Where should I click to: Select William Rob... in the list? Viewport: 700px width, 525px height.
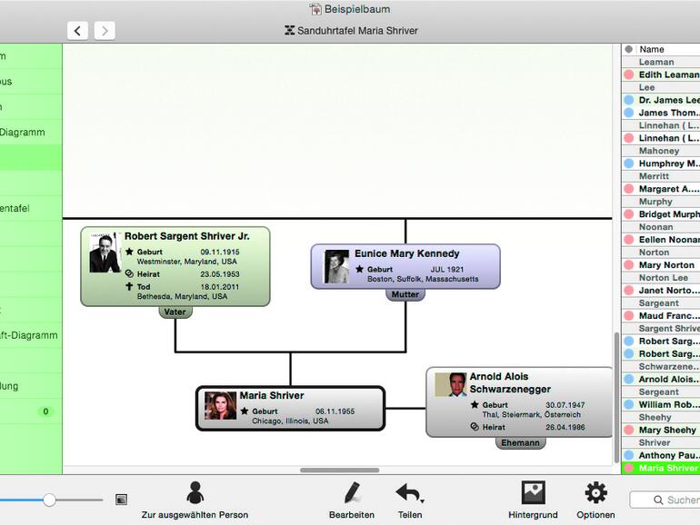pos(661,404)
